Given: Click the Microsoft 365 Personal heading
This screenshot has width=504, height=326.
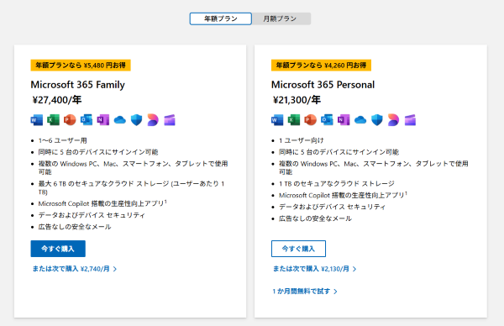Looking at the screenshot, I should pos(323,85).
